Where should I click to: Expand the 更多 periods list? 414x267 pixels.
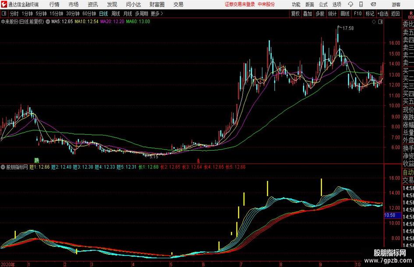157,14
